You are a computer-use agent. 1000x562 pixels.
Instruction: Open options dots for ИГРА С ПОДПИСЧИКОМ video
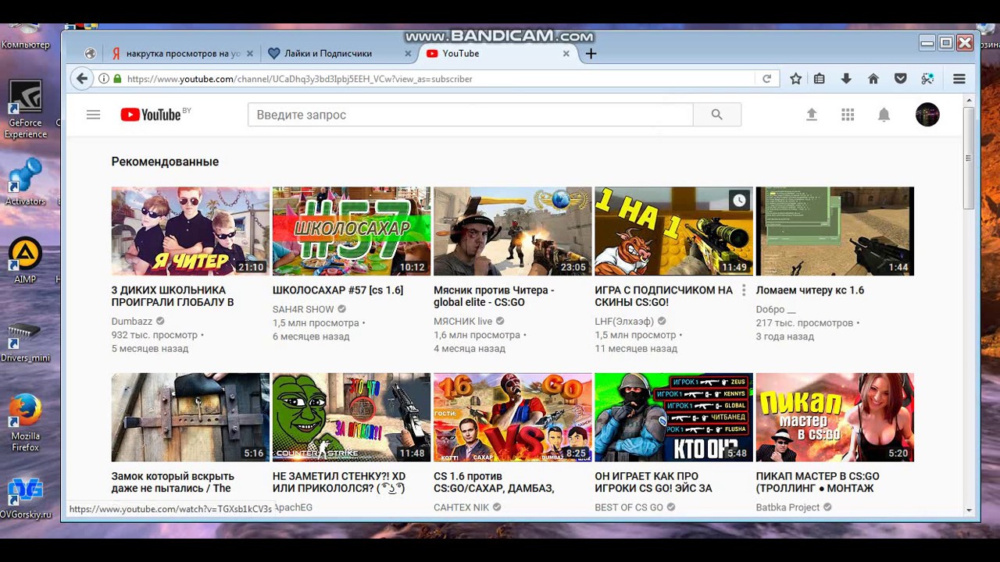click(743, 290)
